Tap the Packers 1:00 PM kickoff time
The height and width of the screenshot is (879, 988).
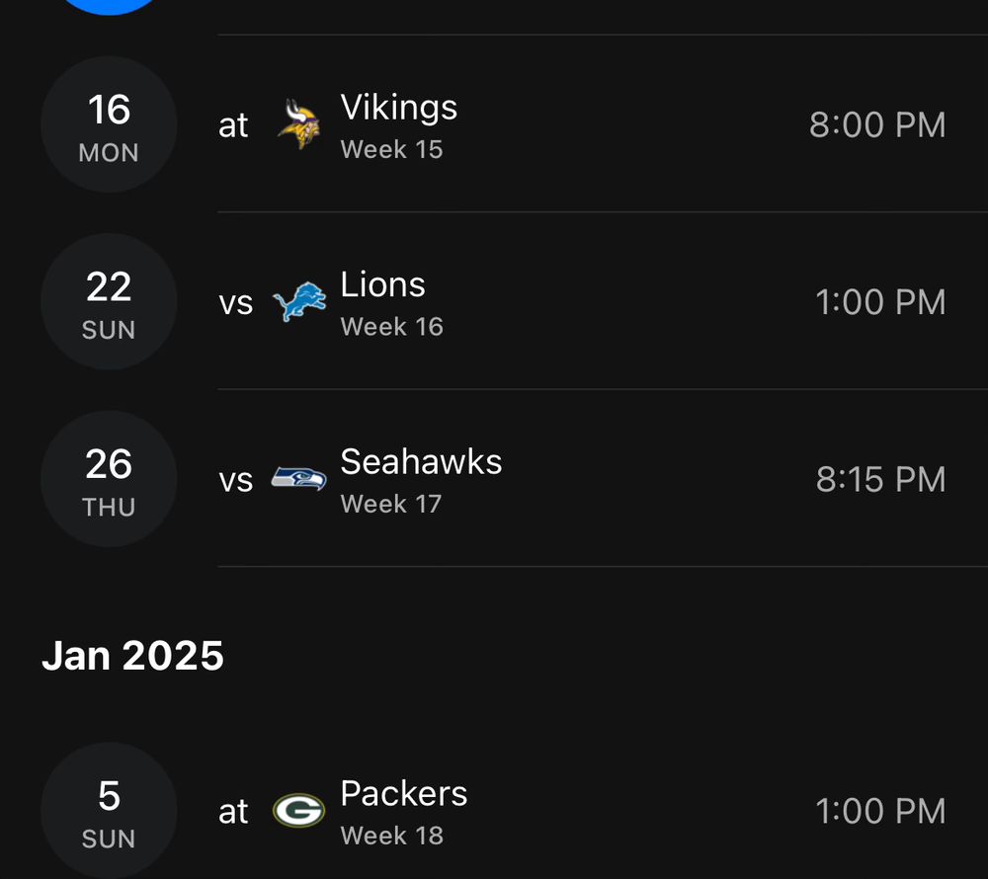tap(880, 812)
